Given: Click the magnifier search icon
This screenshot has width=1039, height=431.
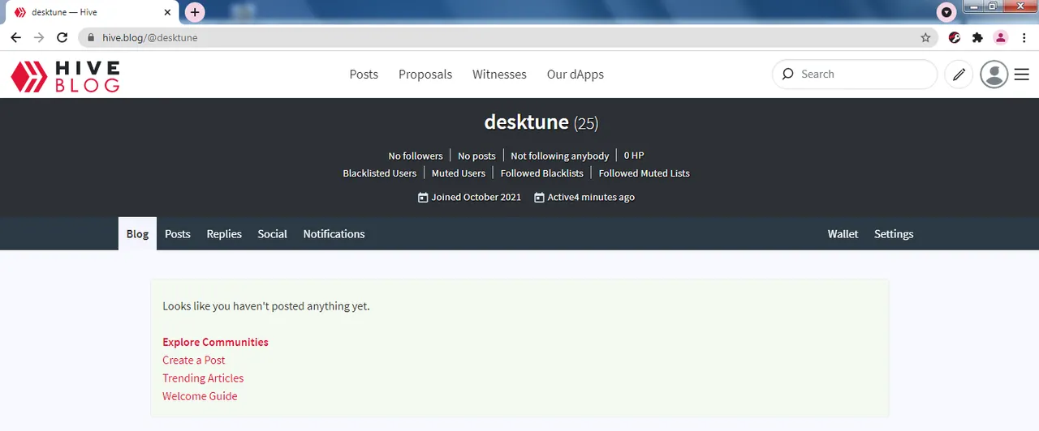Looking at the screenshot, I should coord(787,74).
